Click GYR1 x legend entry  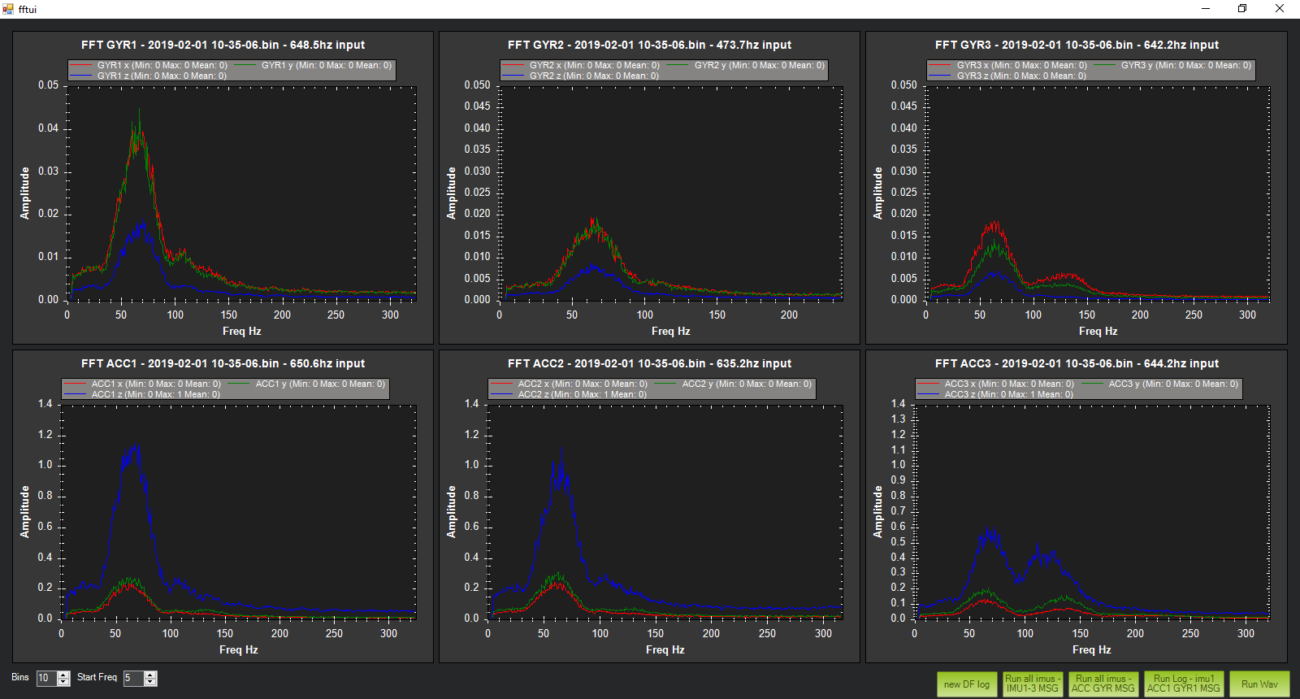tap(149, 65)
